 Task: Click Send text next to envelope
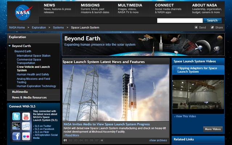coord(202,28)
